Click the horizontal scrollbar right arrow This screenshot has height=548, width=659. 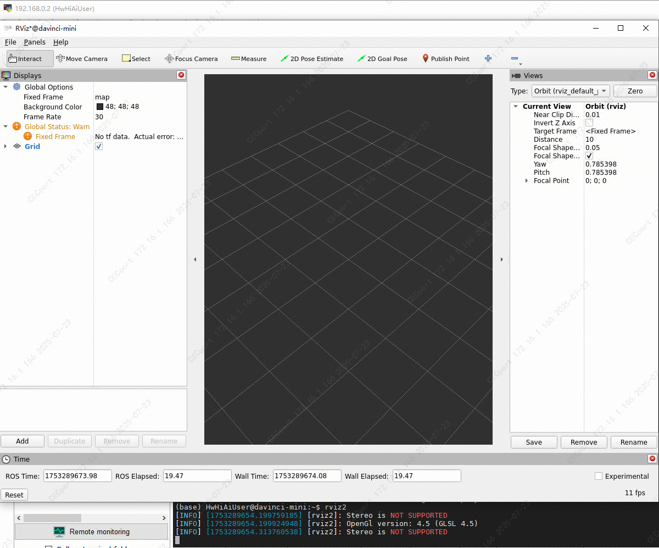click(164, 518)
